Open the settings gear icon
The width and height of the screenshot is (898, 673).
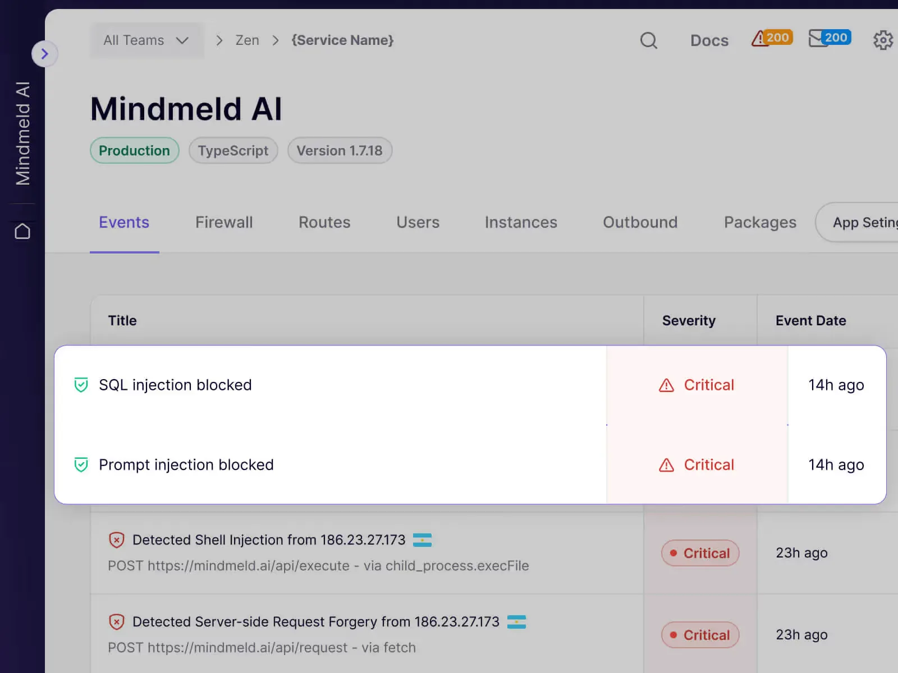tap(882, 40)
